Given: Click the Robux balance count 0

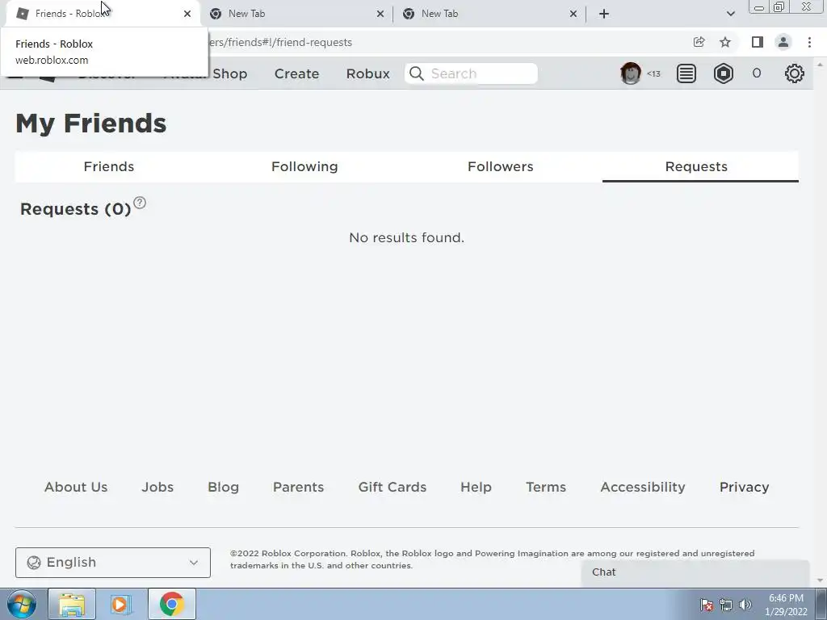Looking at the screenshot, I should tap(756, 73).
